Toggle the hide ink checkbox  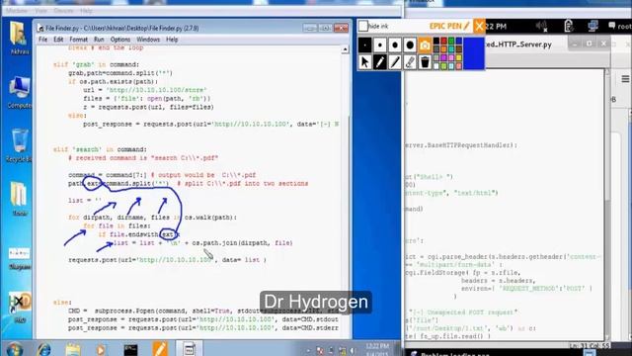tap(363, 26)
